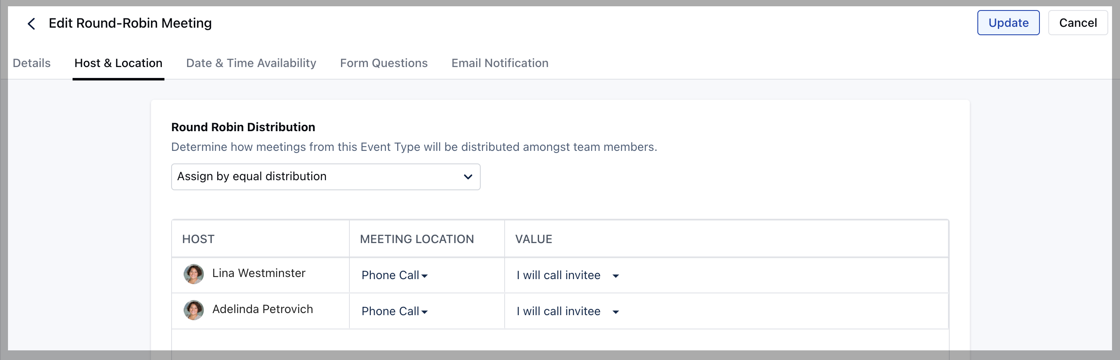Expand Lina Westminster's Phone Call location dropdown
1120x360 pixels.
tap(394, 275)
